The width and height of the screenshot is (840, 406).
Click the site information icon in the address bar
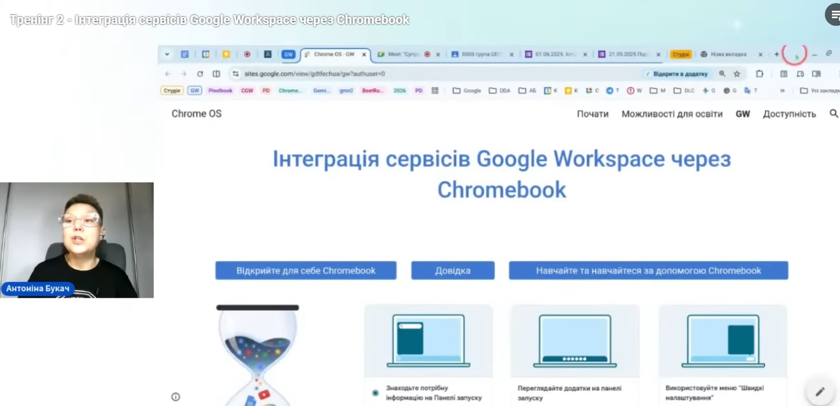tap(235, 74)
